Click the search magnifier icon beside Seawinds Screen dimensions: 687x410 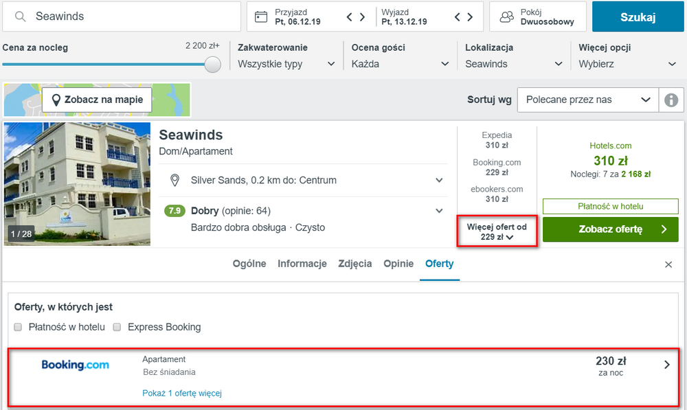coord(20,16)
